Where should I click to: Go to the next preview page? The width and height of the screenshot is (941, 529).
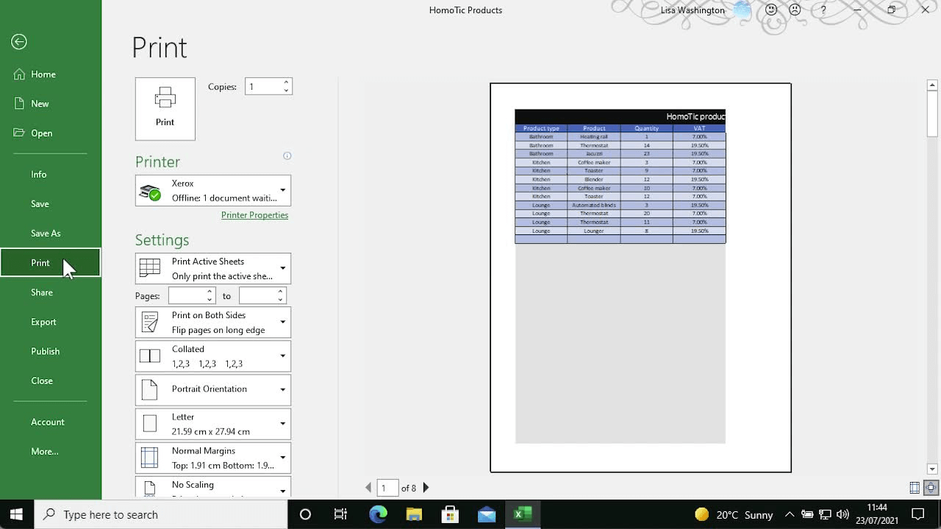(426, 488)
